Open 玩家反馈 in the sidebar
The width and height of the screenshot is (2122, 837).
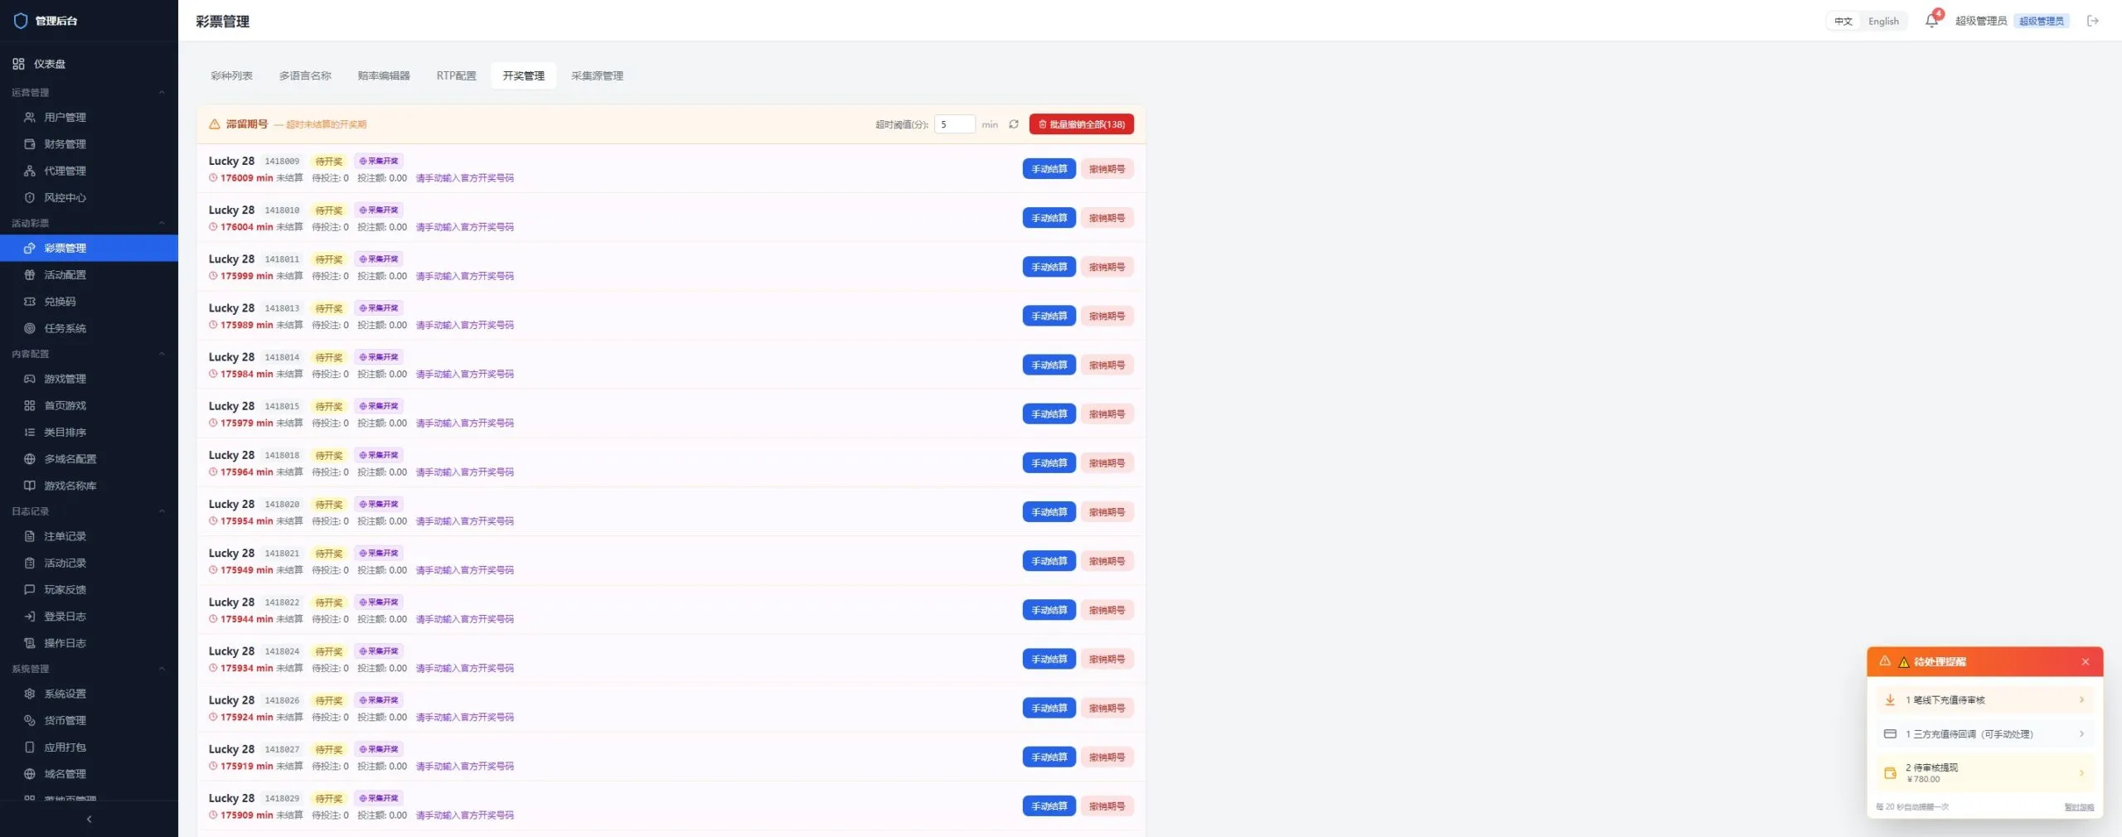pyautogui.click(x=89, y=590)
